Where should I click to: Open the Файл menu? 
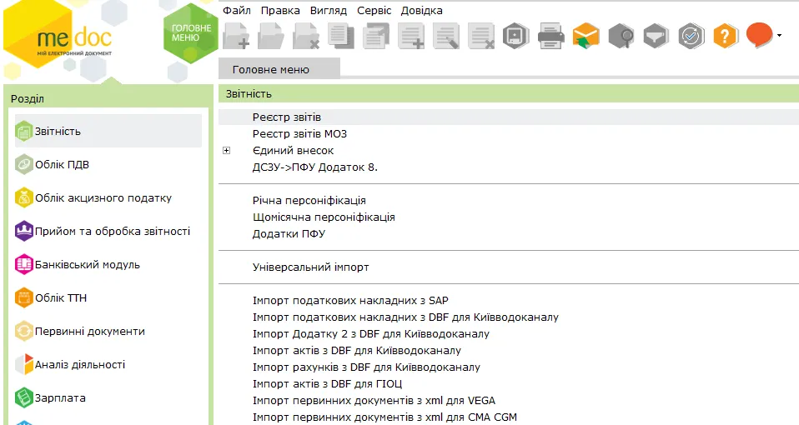point(237,10)
